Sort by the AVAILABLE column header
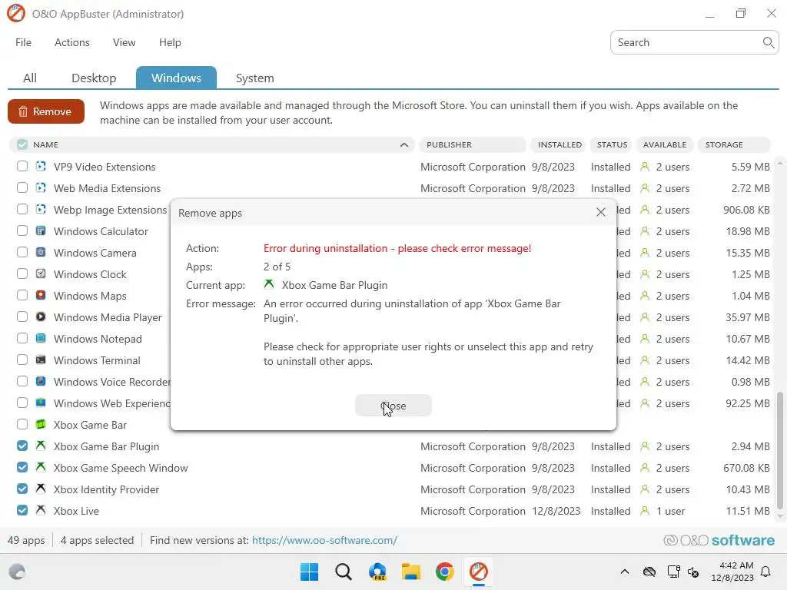This screenshot has height=590, width=787. [665, 144]
